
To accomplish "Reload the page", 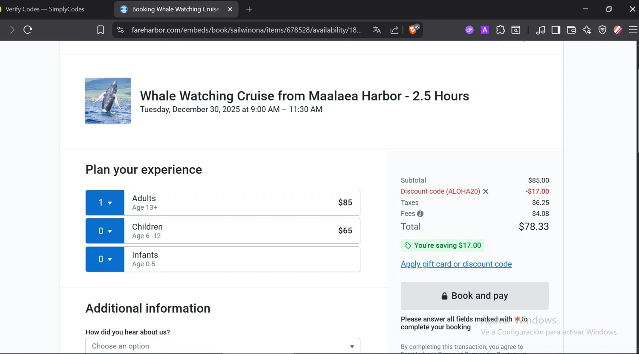I will (28, 30).
